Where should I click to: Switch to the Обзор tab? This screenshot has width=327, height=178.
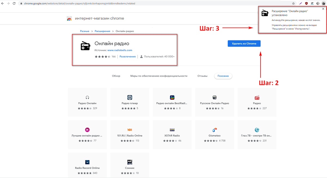(116, 76)
